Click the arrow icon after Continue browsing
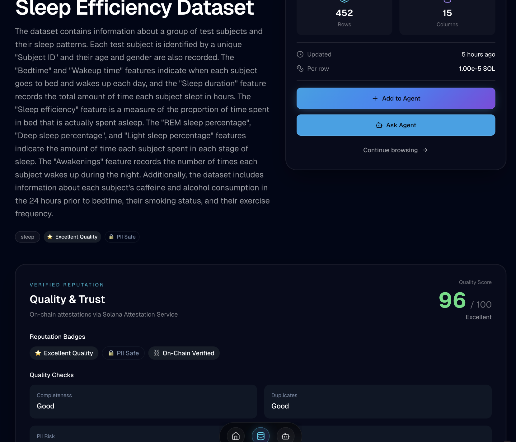The image size is (516, 442). tap(425, 150)
